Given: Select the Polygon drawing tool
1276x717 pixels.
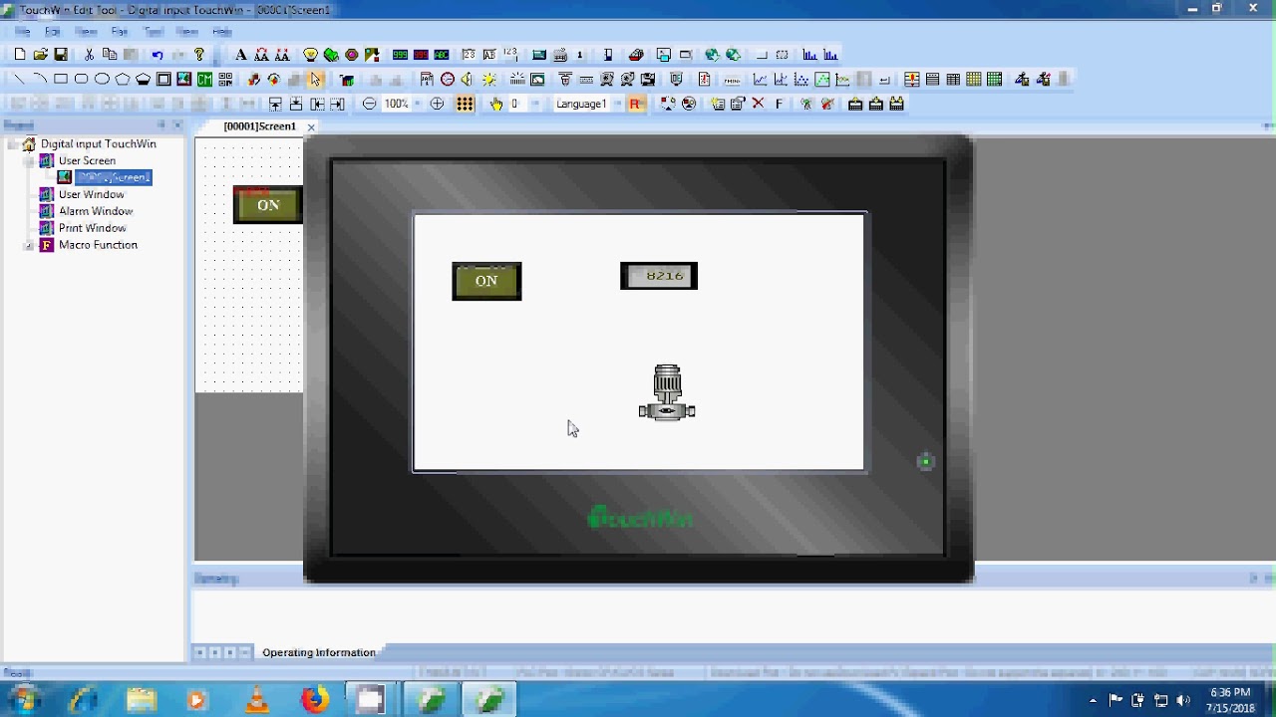Looking at the screenshot, I should 123,79.
